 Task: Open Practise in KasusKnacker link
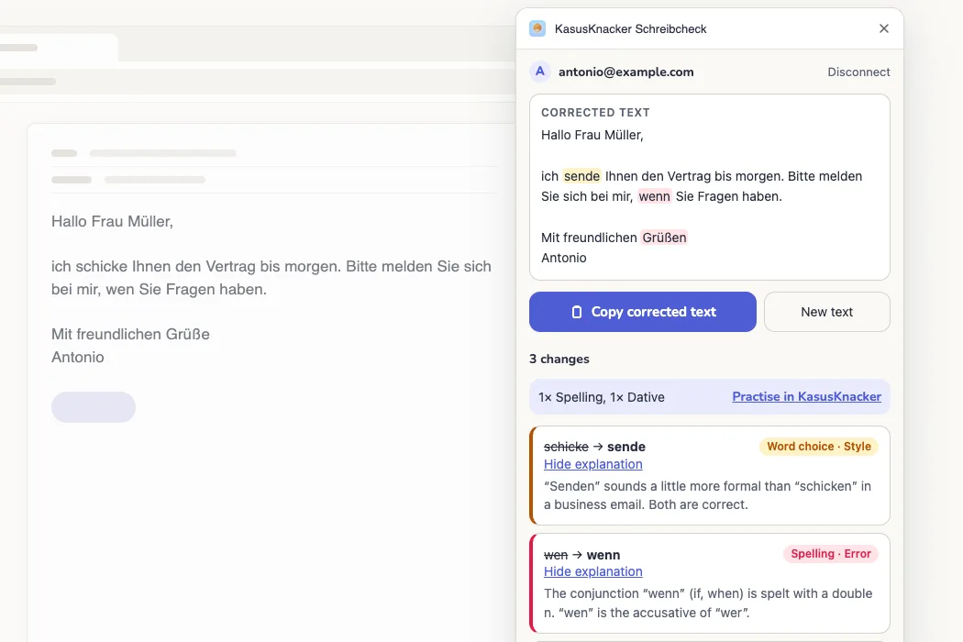pos(806,397)
